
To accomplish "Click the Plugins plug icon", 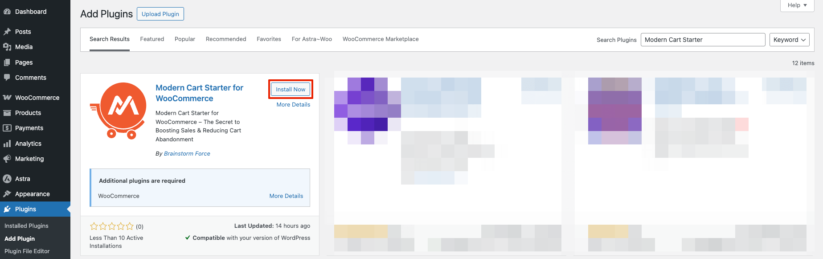I will click(x=7, y=209).
